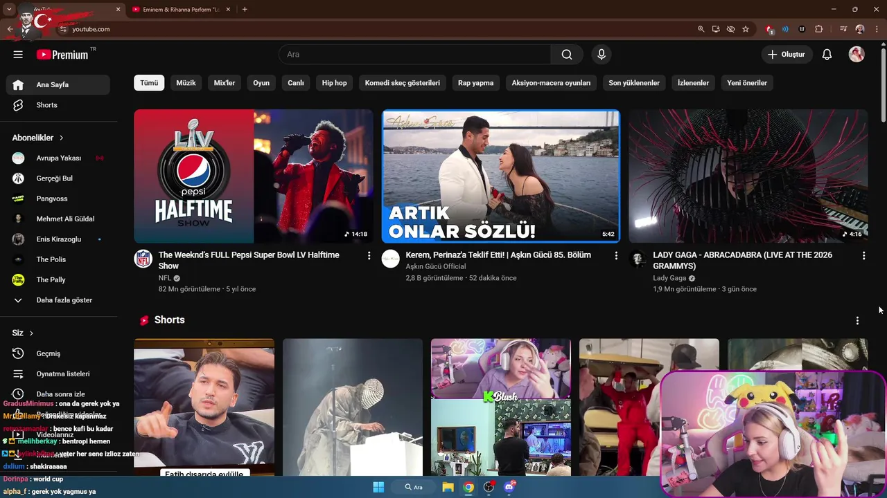Open Pepsi Halftime Show video thumbnail
Screen dimensions: 887x498
click(254, 176)
